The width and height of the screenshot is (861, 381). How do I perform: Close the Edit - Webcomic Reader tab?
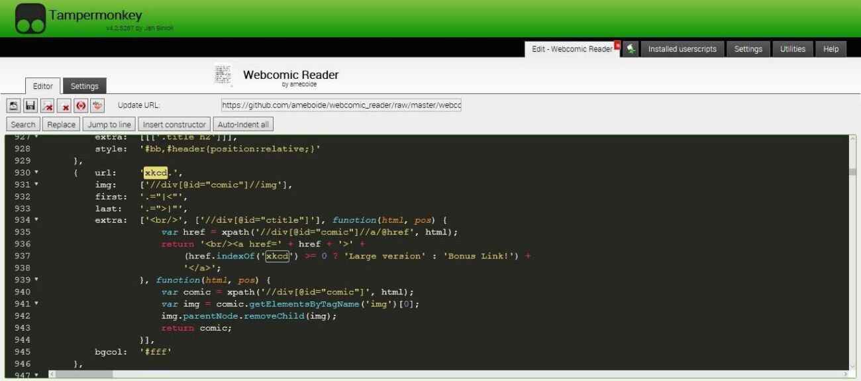pyautogui.click(x=617, y=45)
